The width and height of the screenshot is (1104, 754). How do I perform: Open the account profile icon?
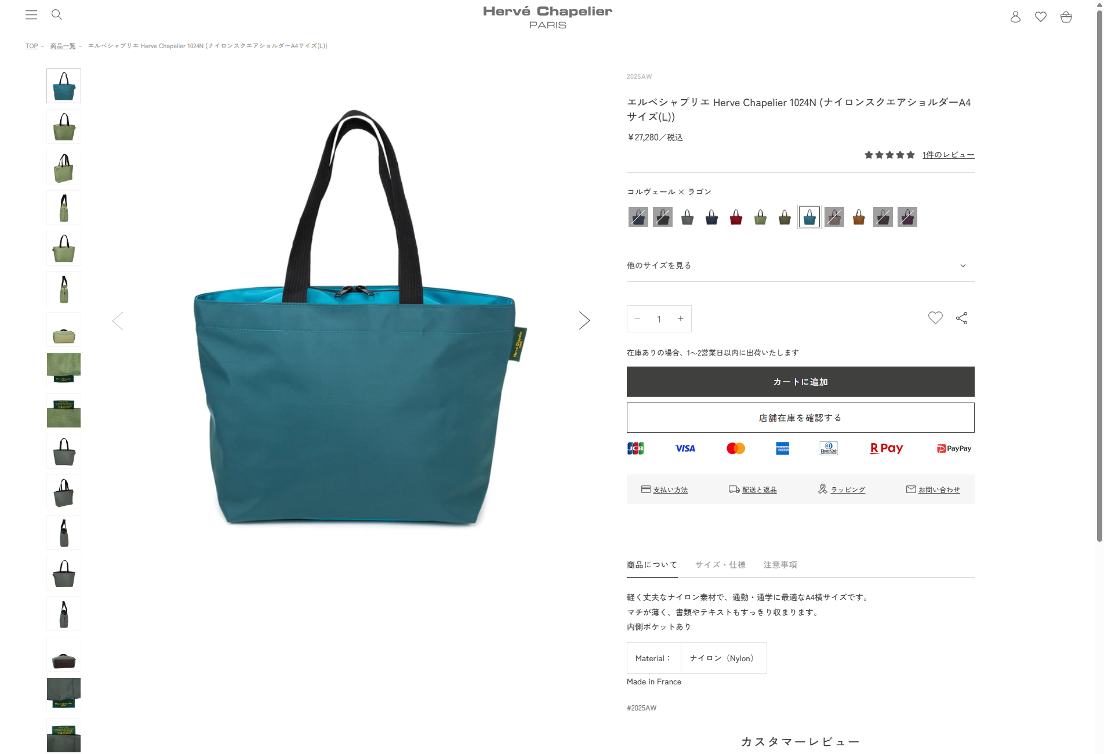1015,17
